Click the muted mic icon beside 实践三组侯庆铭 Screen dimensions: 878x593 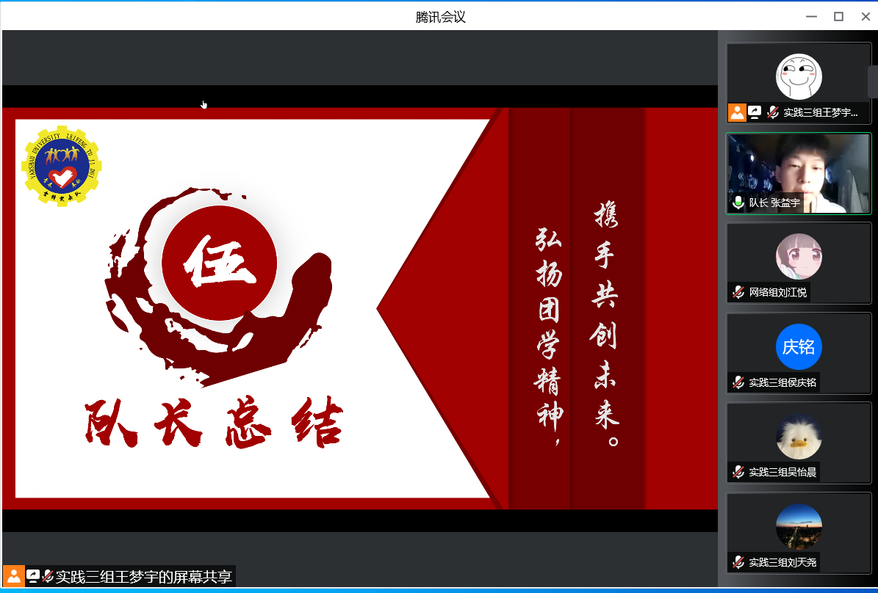point(738,382)
